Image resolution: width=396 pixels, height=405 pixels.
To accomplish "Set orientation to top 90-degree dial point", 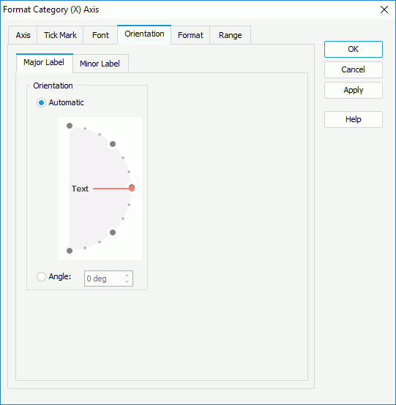I will pos(70,126).
